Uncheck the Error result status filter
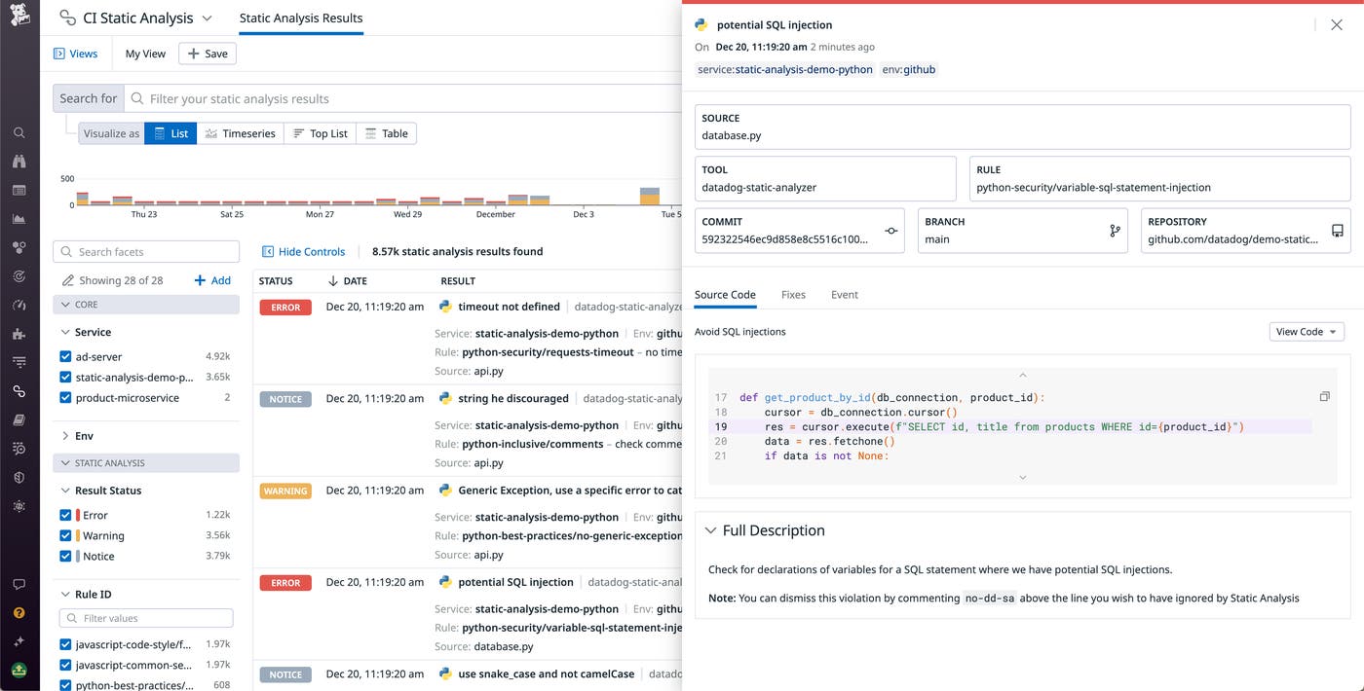Screen dimensions: 1364x691 point(65,515)
